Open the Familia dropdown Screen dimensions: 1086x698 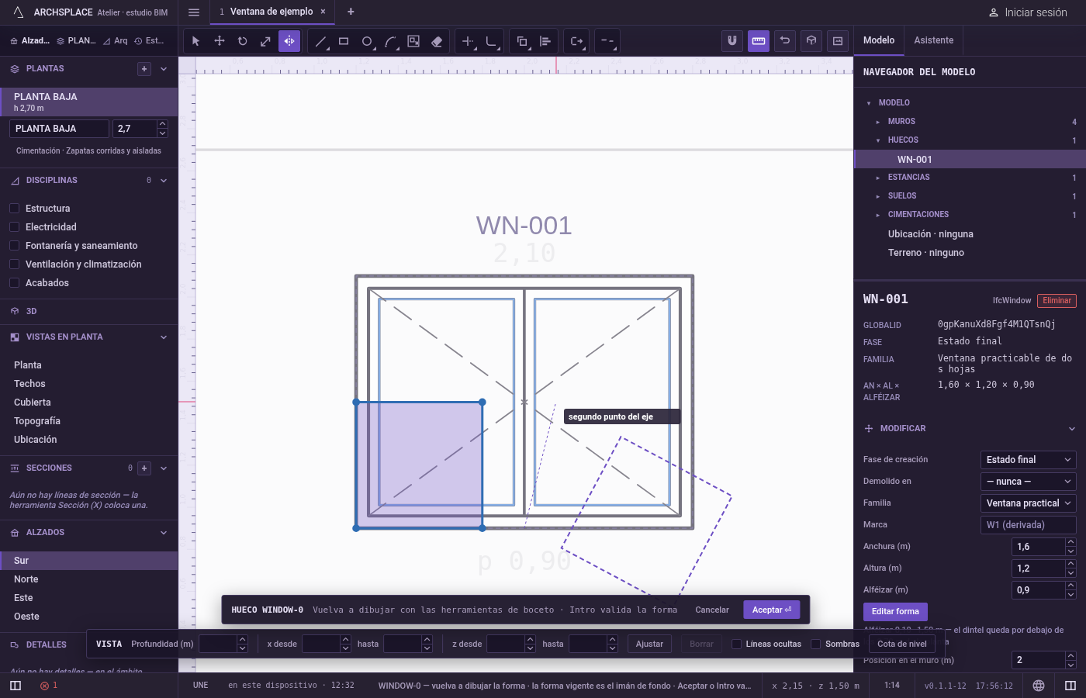[1029, 503]
